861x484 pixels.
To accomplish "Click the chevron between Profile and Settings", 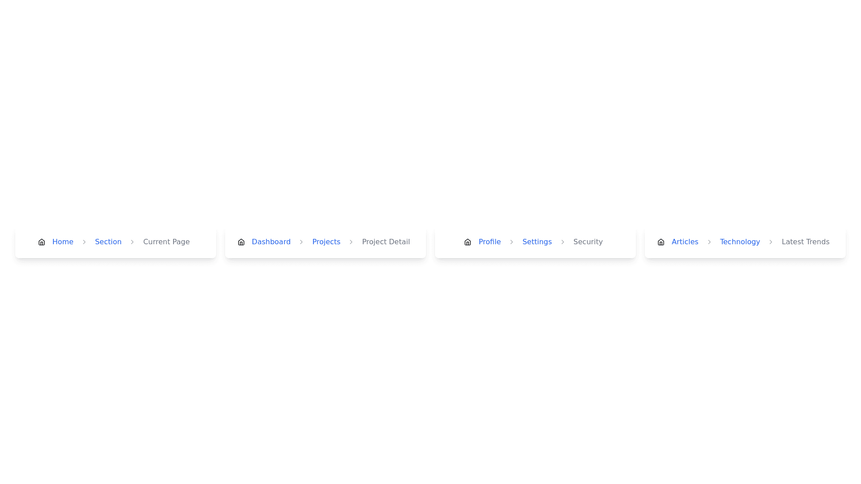I will [x=511, y=242].
